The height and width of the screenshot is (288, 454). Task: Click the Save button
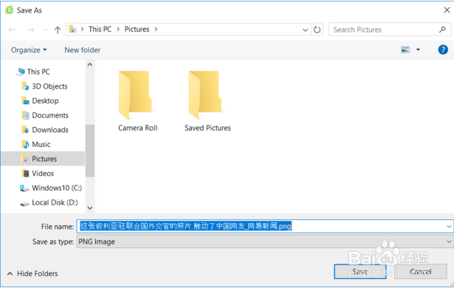360,272
